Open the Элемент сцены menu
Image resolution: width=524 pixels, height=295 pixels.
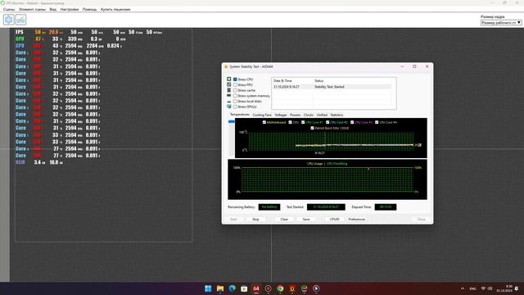32,9
